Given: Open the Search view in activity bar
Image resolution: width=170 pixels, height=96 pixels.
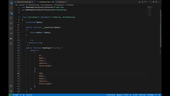Looking at the screenshot, I should pos(11,8).
